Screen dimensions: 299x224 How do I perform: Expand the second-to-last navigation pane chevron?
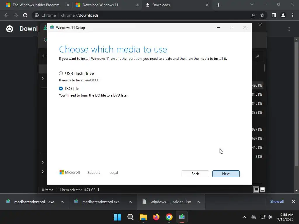pos(43,162)
